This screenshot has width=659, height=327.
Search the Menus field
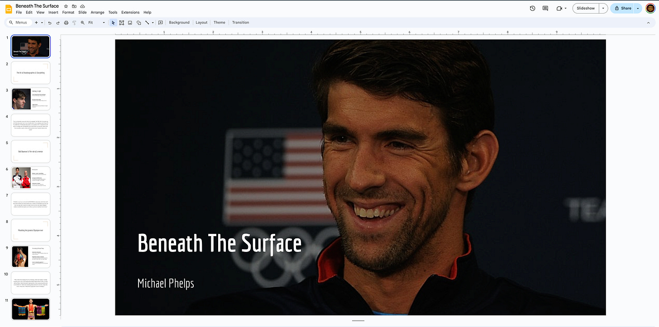[19, 23]
